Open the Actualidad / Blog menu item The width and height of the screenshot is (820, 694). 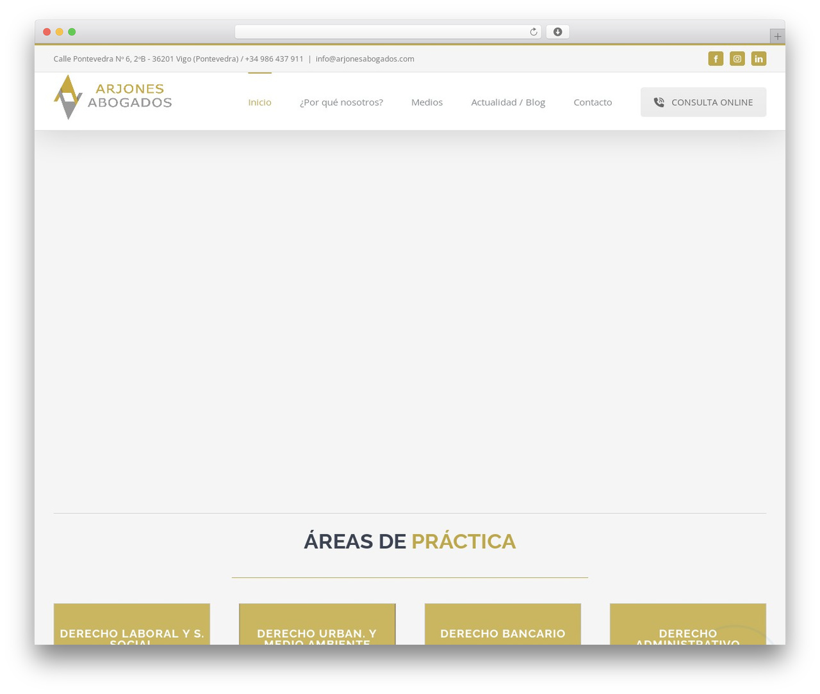coord(508,102)
